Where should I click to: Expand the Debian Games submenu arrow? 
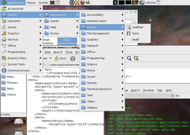coord(77,21)
